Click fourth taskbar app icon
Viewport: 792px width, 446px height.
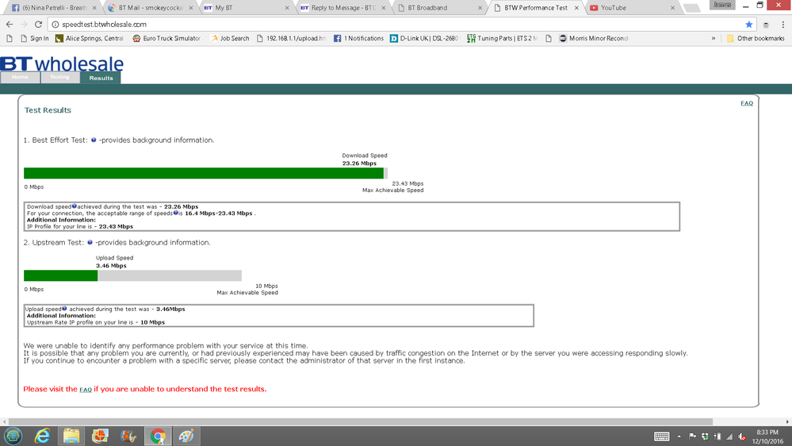pos(100,436)
